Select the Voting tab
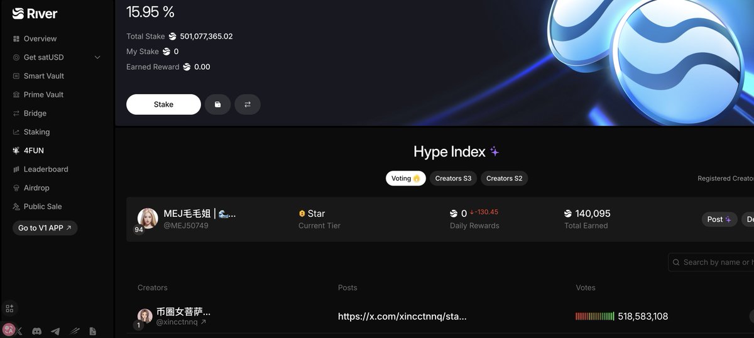 point(405,178)
